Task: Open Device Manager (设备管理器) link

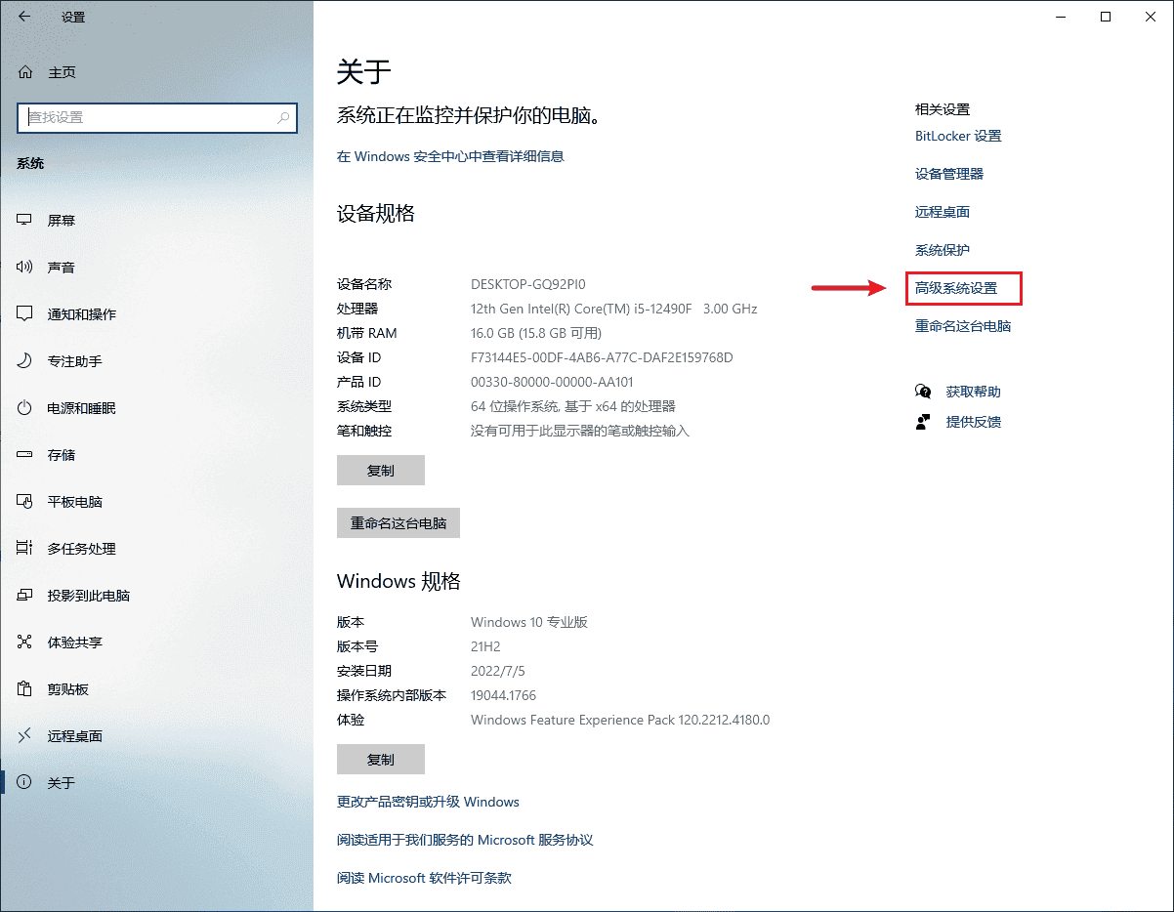Action: tap(948, 174)
